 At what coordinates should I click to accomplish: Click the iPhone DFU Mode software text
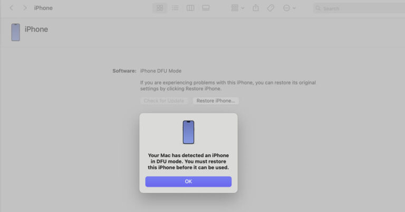coord(161,70)
